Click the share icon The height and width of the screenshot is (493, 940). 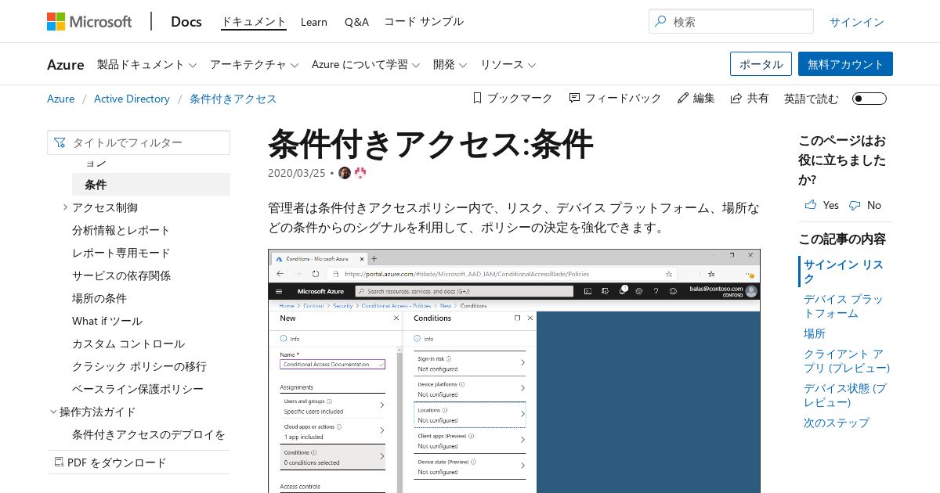coord(736,98)
